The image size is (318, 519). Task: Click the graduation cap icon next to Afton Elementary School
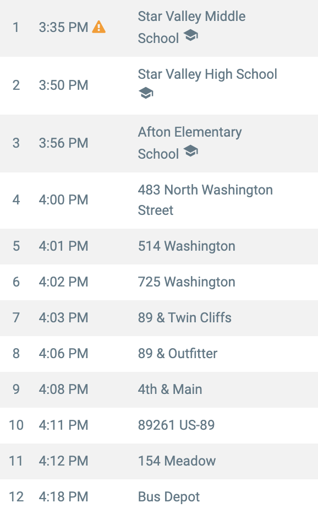(191, 151)
